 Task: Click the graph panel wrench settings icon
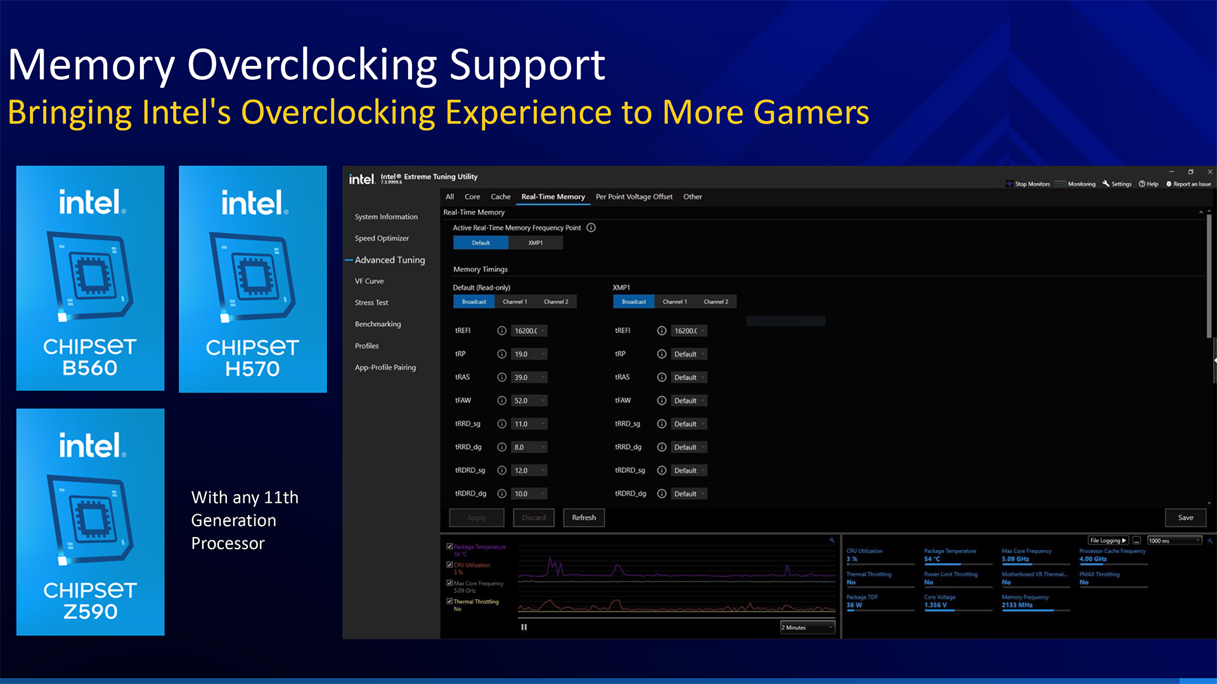(832, 540)
